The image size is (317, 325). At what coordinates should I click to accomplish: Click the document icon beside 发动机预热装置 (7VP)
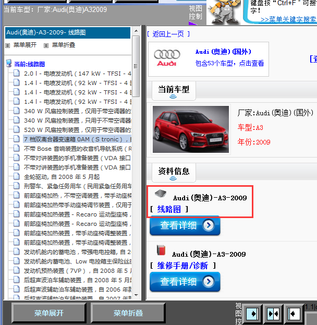17,271
